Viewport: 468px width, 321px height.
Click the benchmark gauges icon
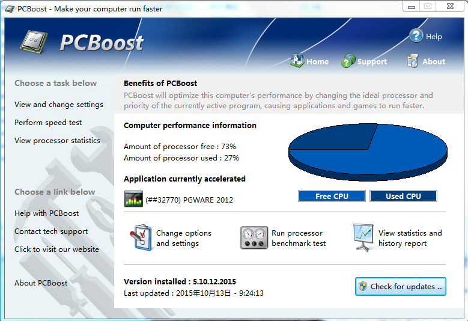[254, 237]
